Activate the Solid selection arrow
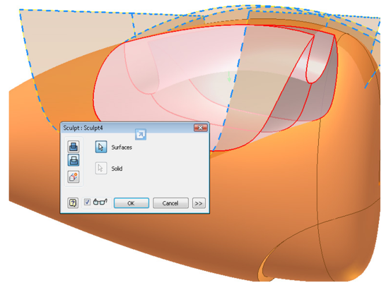The height and width of the screenshot is (290, 386). 101,168
